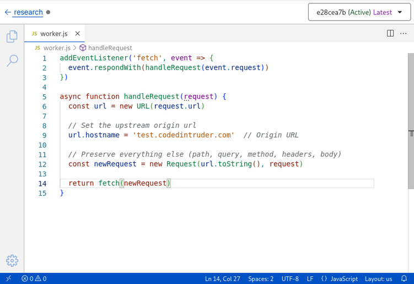The width and height of the screenshot is (414, 284).
Task: Open the worker.js breadcrumb file picker
Action: pos(57,48)
